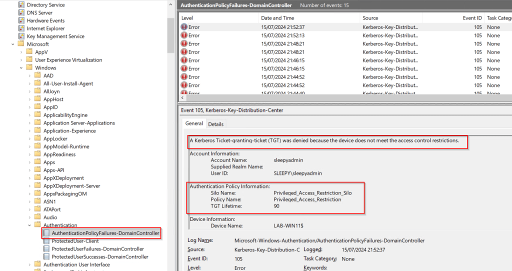Select the ProtectedUser-Client log icon
This screenshot has width=512, height=271.
pyautogui.click(x=46, y=241)
